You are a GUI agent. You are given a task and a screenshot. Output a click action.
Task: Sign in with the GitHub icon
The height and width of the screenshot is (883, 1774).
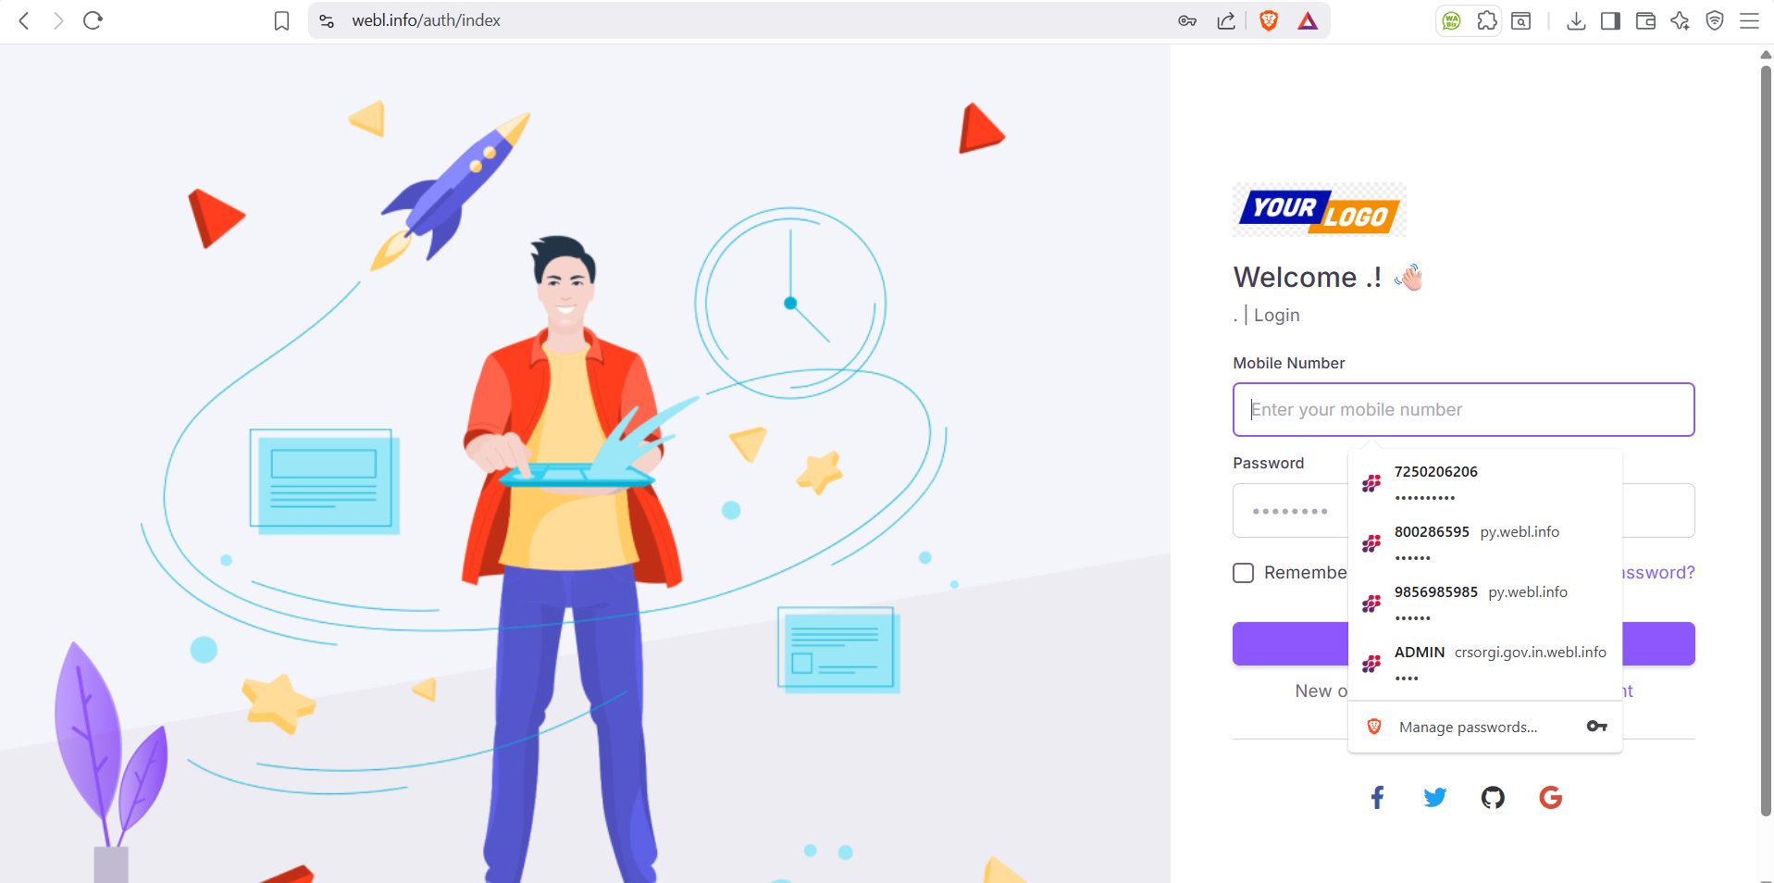1493,797
